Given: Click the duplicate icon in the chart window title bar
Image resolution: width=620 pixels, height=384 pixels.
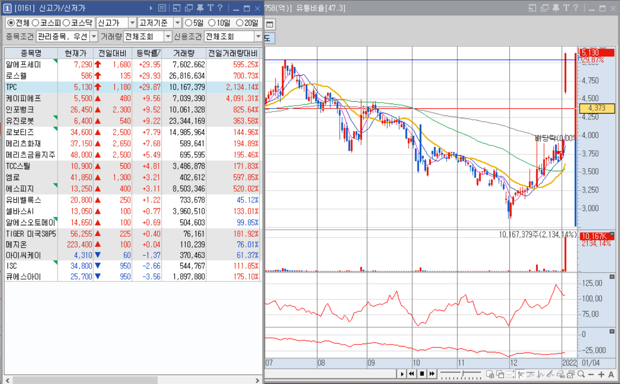Looking at the screenshot, I should (x=544, y=8).
